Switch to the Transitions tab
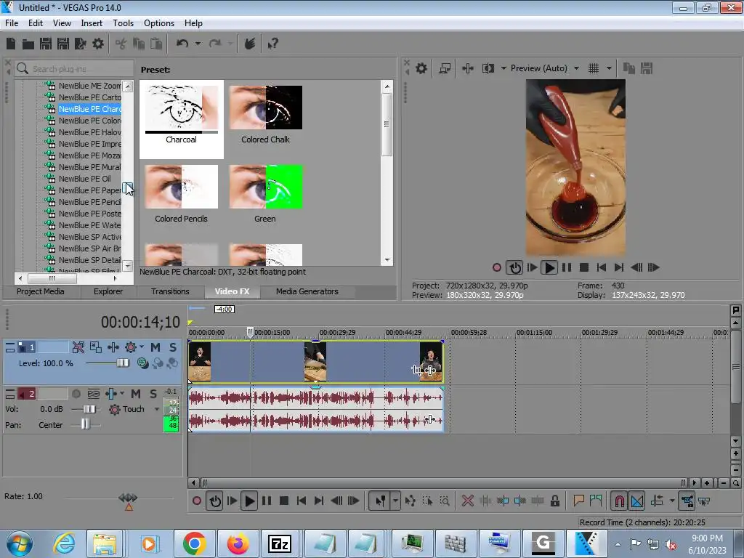The image size is (744, 558). (x=170, y=291)
